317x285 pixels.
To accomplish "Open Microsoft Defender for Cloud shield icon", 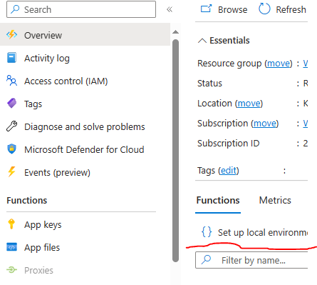I will pyautogui.click(x=11, y=149).
